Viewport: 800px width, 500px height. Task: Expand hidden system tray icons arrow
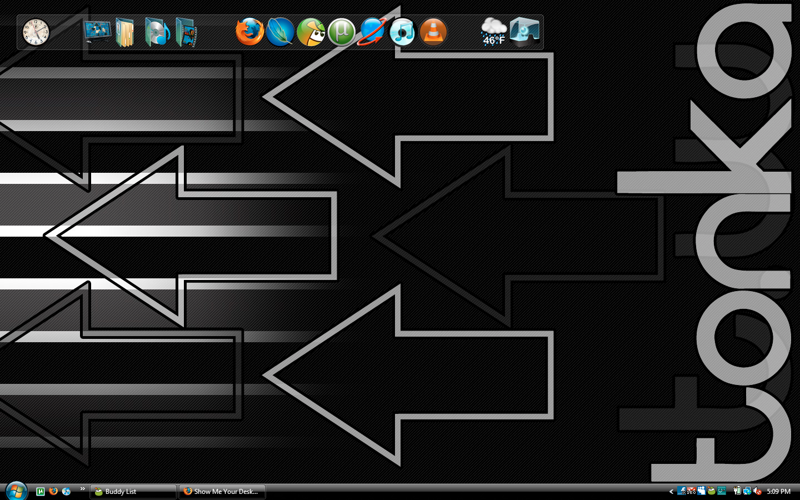coord(671,491)
